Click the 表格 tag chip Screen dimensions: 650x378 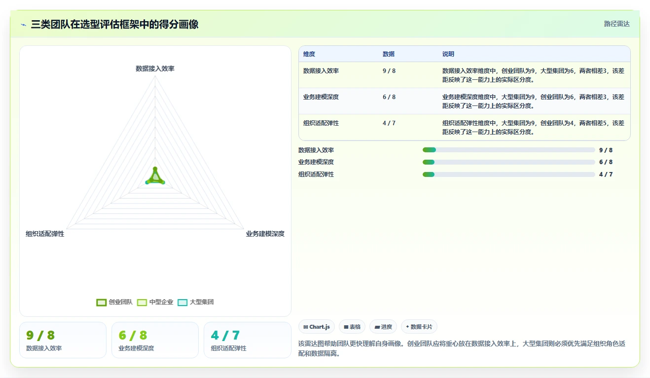coord(352,327)
